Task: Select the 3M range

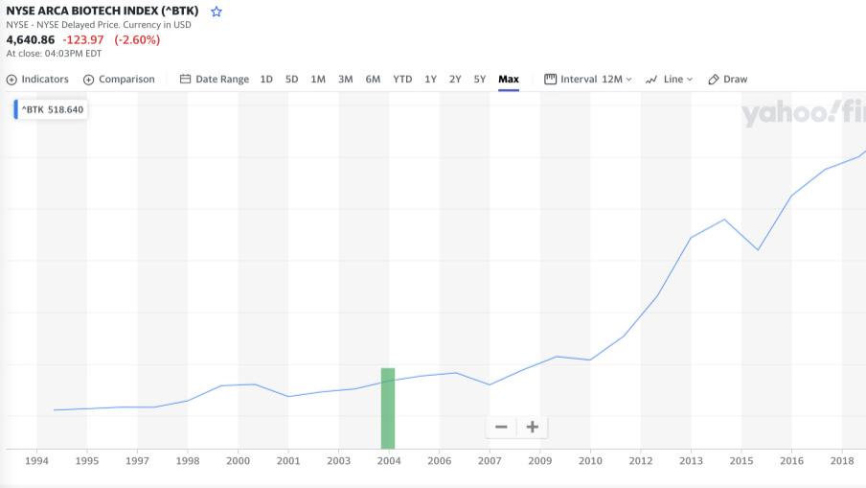Action: click(x=346, y=79)
